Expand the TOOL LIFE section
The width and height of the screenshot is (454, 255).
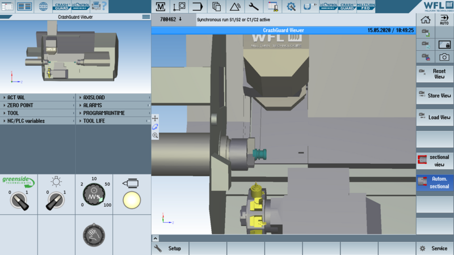pyautogui.click(x=113, y=121)
